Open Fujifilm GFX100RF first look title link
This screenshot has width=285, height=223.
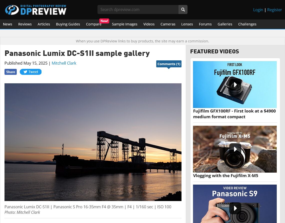click(x=234, y=114)
